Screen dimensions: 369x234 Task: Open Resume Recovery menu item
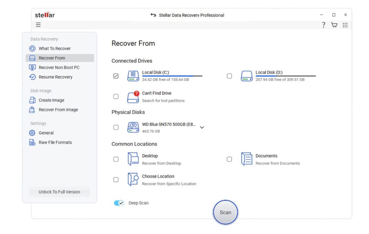[x=60, y=77]
